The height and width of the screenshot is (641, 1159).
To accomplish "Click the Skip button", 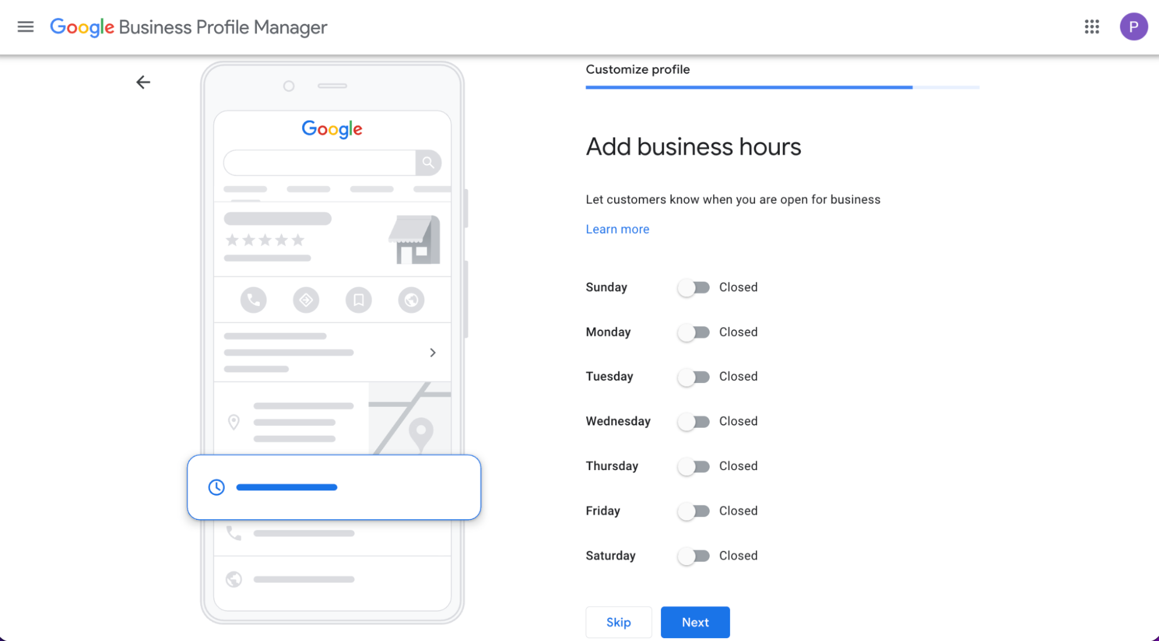I will (619, 622).
